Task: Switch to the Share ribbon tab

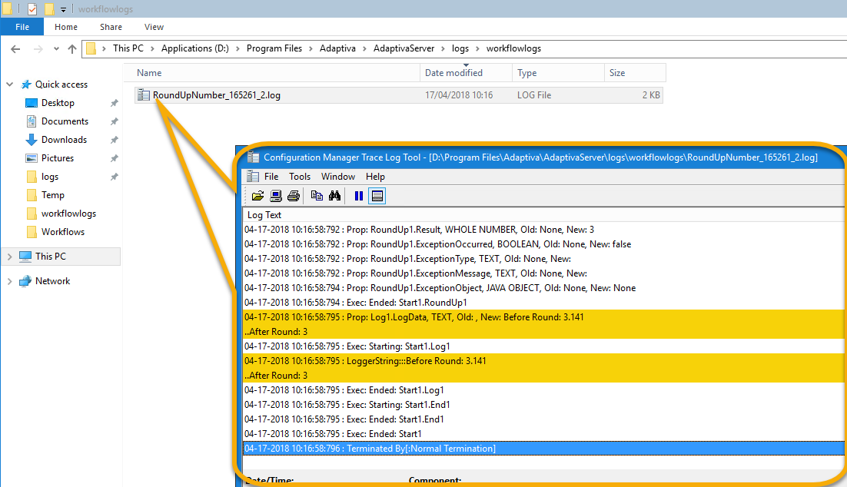Action: (x=111, y=27)
